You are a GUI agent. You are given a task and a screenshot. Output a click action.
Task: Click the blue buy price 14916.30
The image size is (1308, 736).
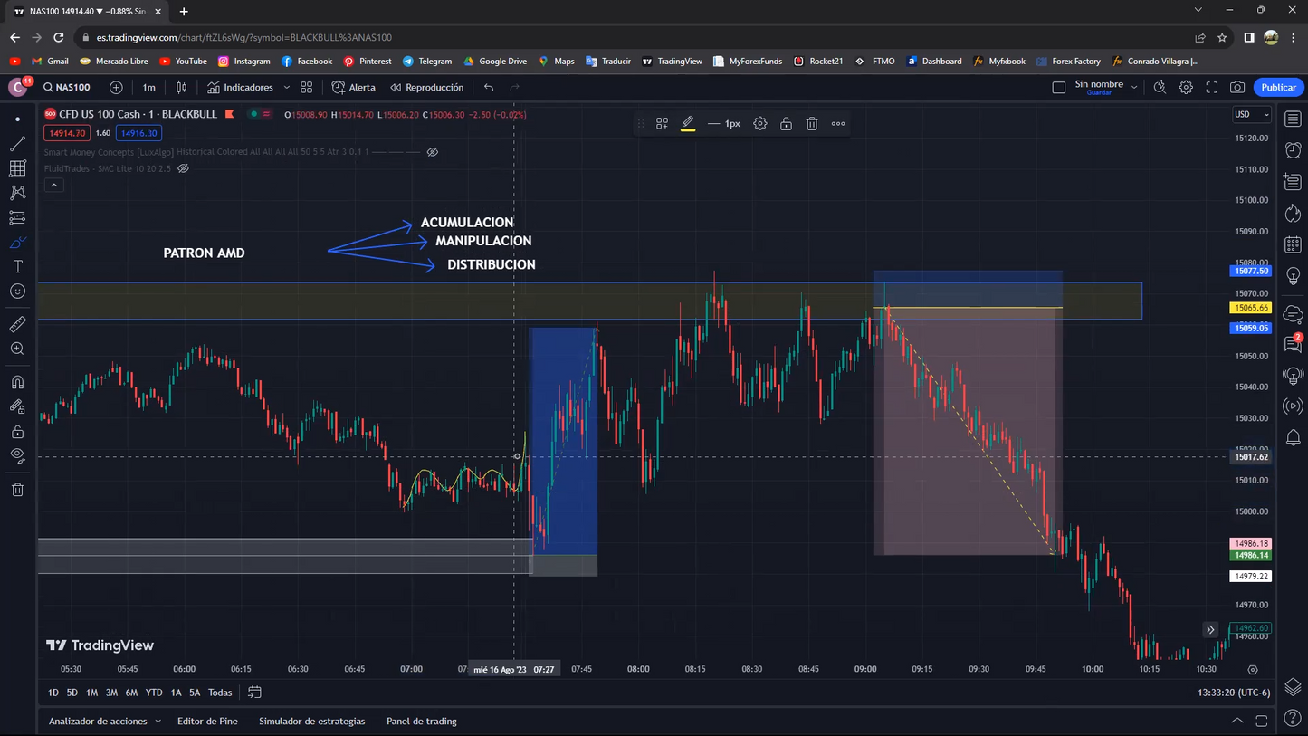[138, 133]
